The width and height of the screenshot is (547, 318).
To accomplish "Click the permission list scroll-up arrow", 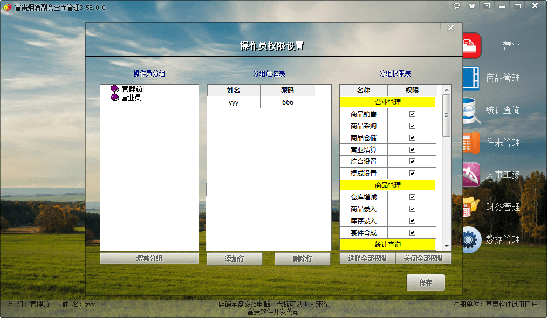I will 446,90.
